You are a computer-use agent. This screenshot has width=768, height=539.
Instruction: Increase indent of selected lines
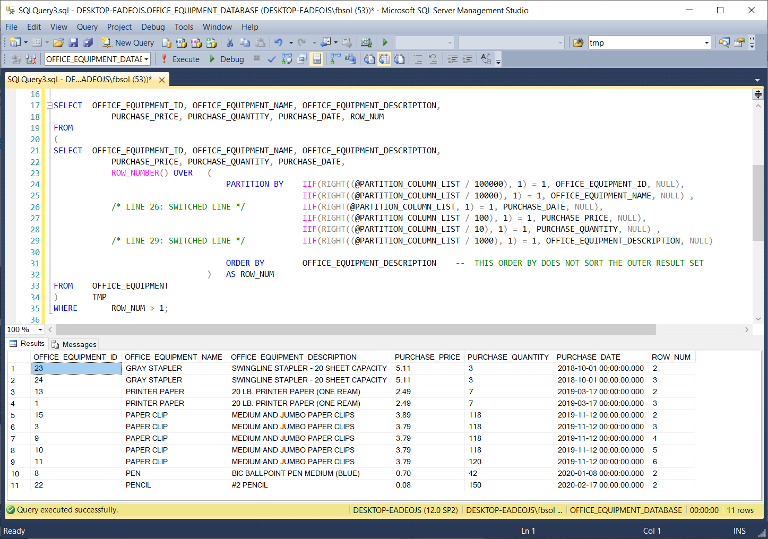pos(468,59)
